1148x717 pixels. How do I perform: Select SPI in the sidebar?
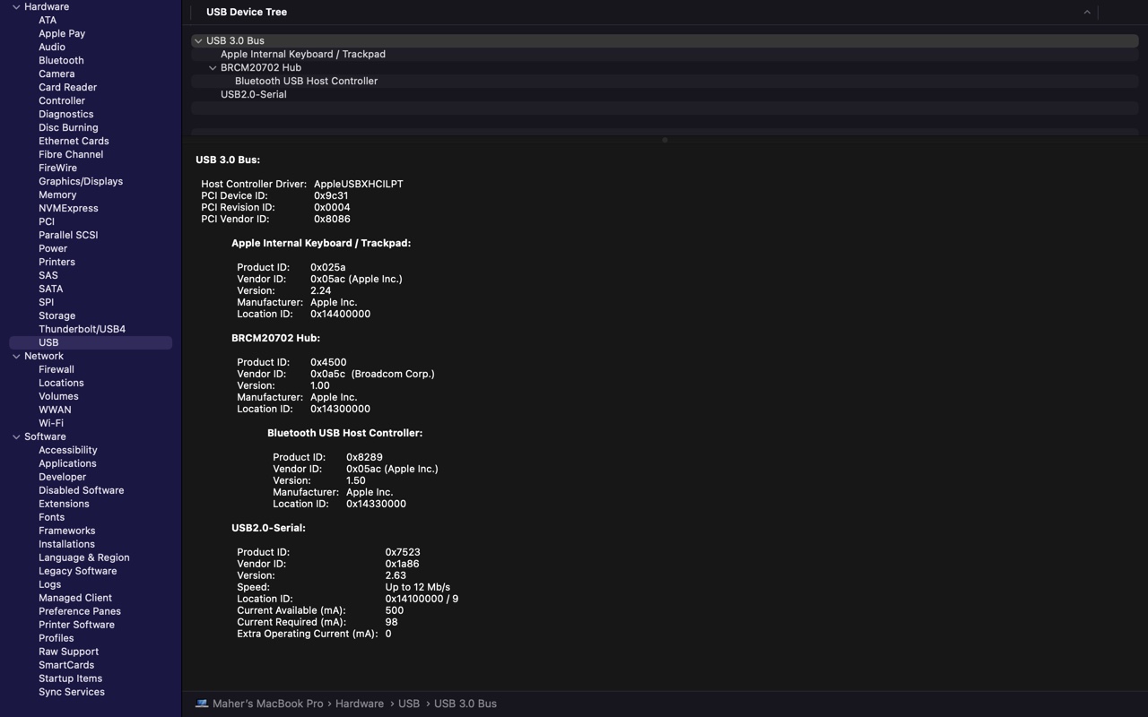click(x=46, y=302)
